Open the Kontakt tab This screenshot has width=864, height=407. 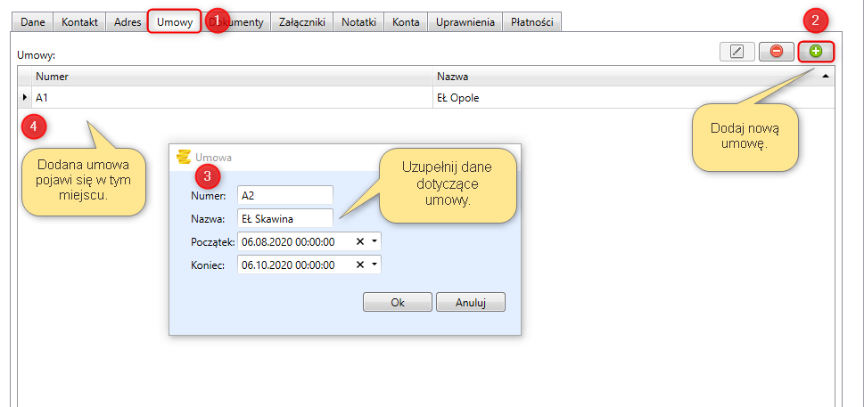(79, 23)
